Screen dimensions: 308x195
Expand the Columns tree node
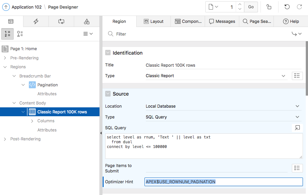(x=32, y=121)
